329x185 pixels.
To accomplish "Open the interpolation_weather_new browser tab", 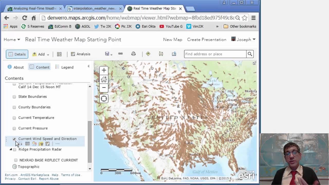I will click(x=95, y=8).
